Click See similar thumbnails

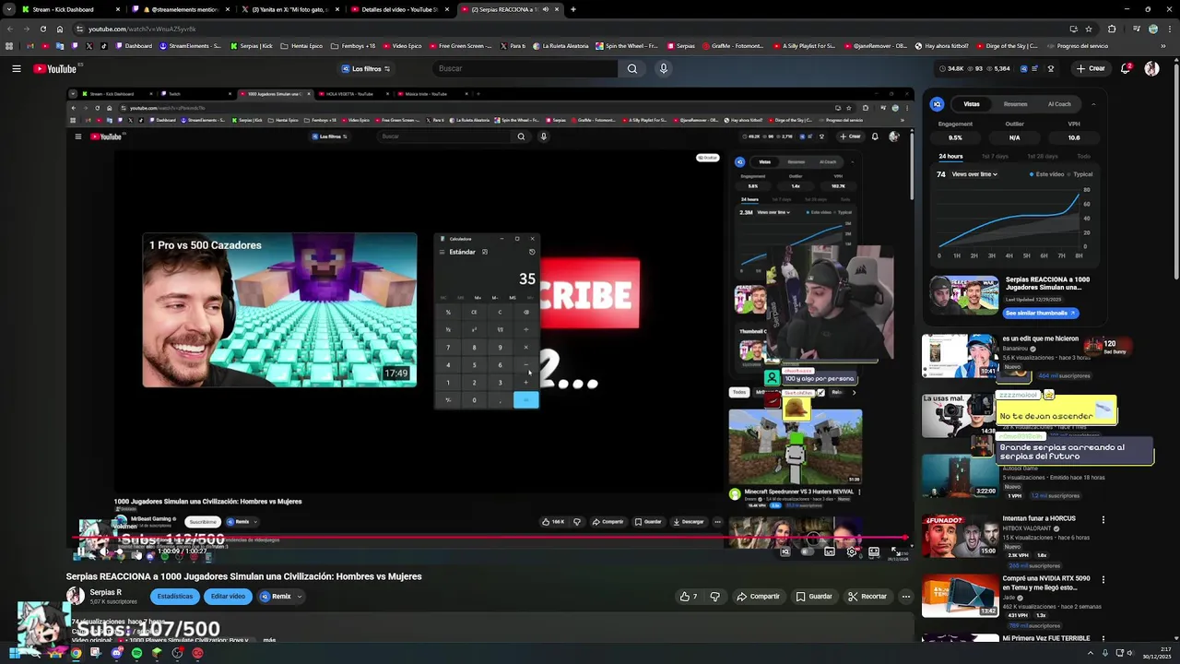click(x=1043, y=313)
